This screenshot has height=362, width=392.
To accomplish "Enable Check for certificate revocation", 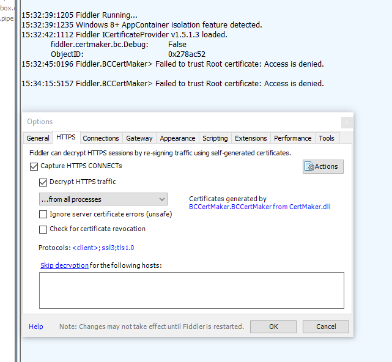I will (x=43, y=229).
